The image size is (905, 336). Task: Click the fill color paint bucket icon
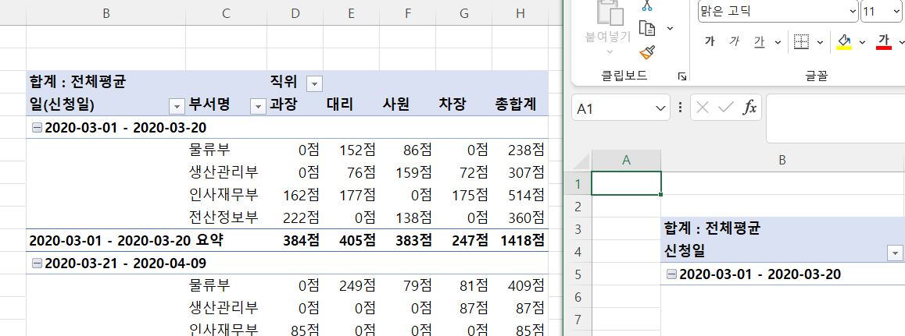tap(844, 41)
